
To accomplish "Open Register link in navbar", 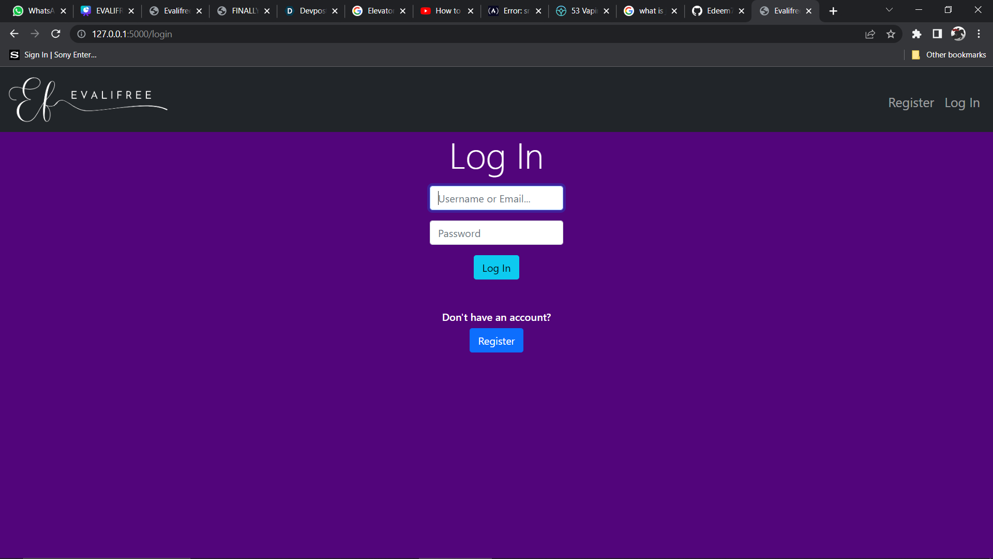I will (x=911, y=102).
